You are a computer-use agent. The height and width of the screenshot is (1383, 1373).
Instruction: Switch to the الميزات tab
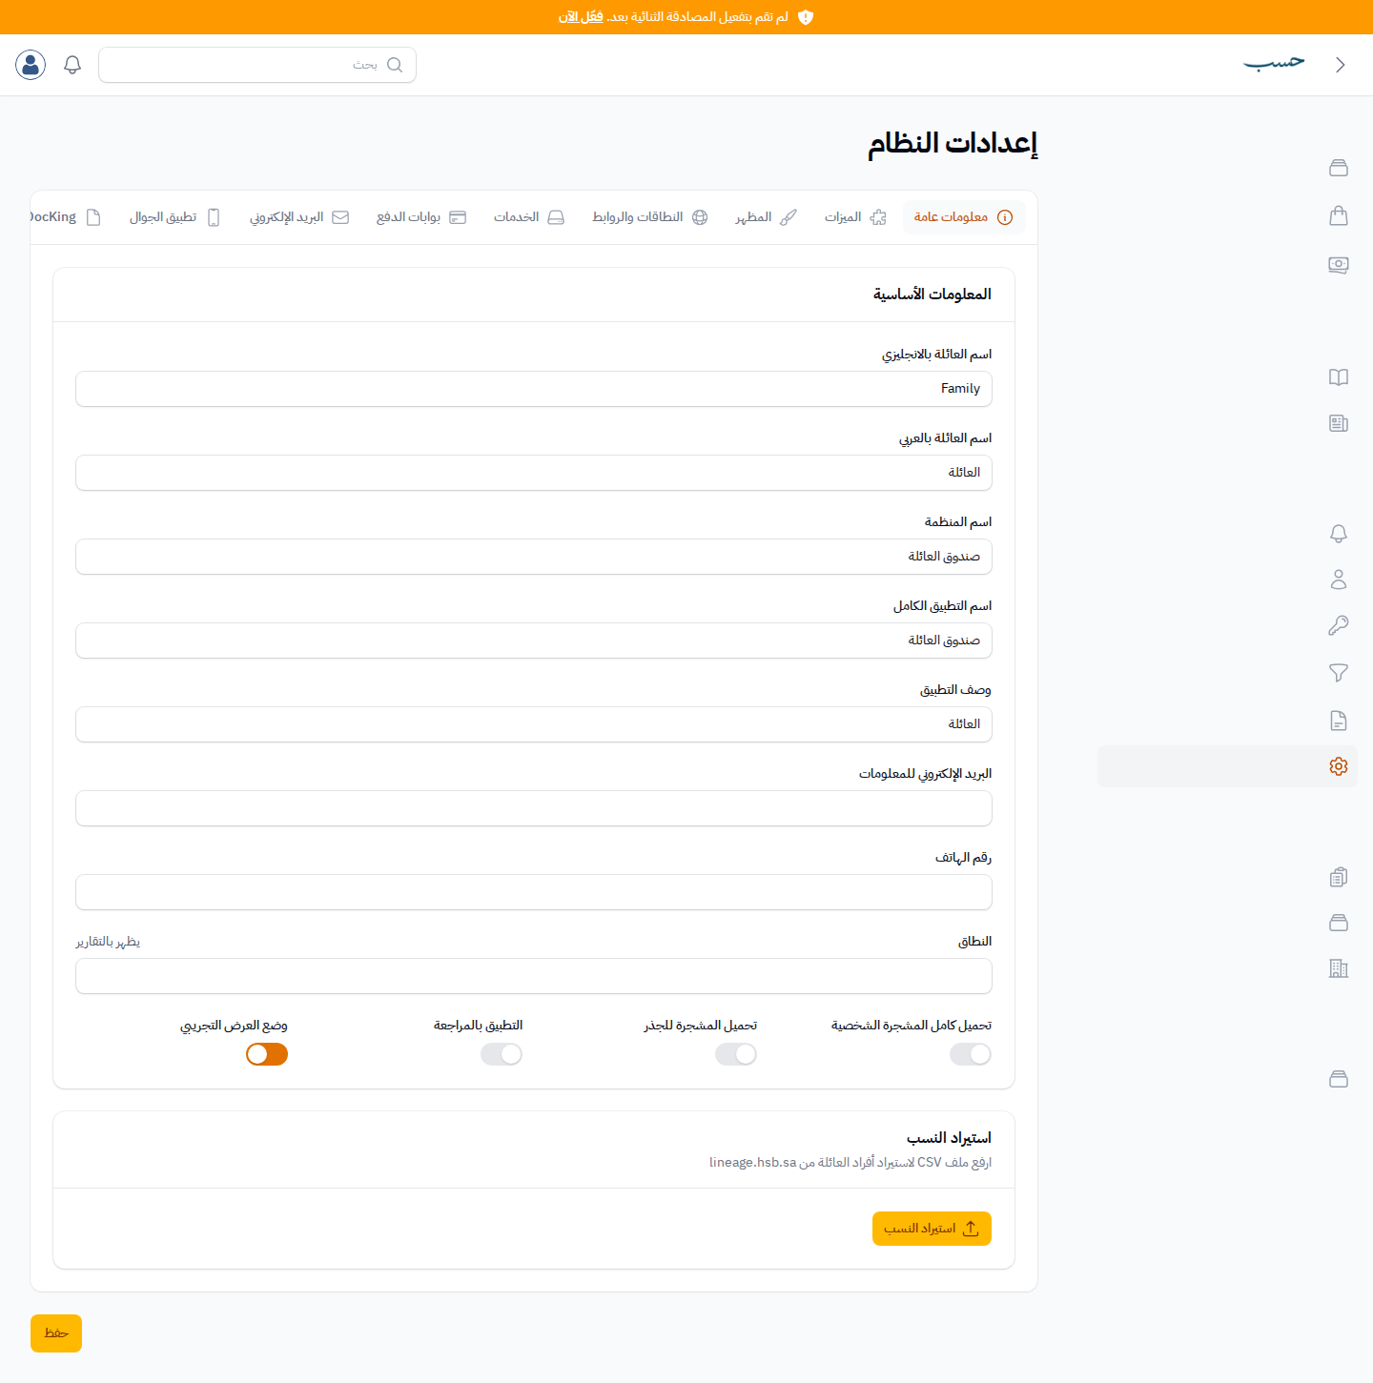pyautogui.click(x=855, y=217)
